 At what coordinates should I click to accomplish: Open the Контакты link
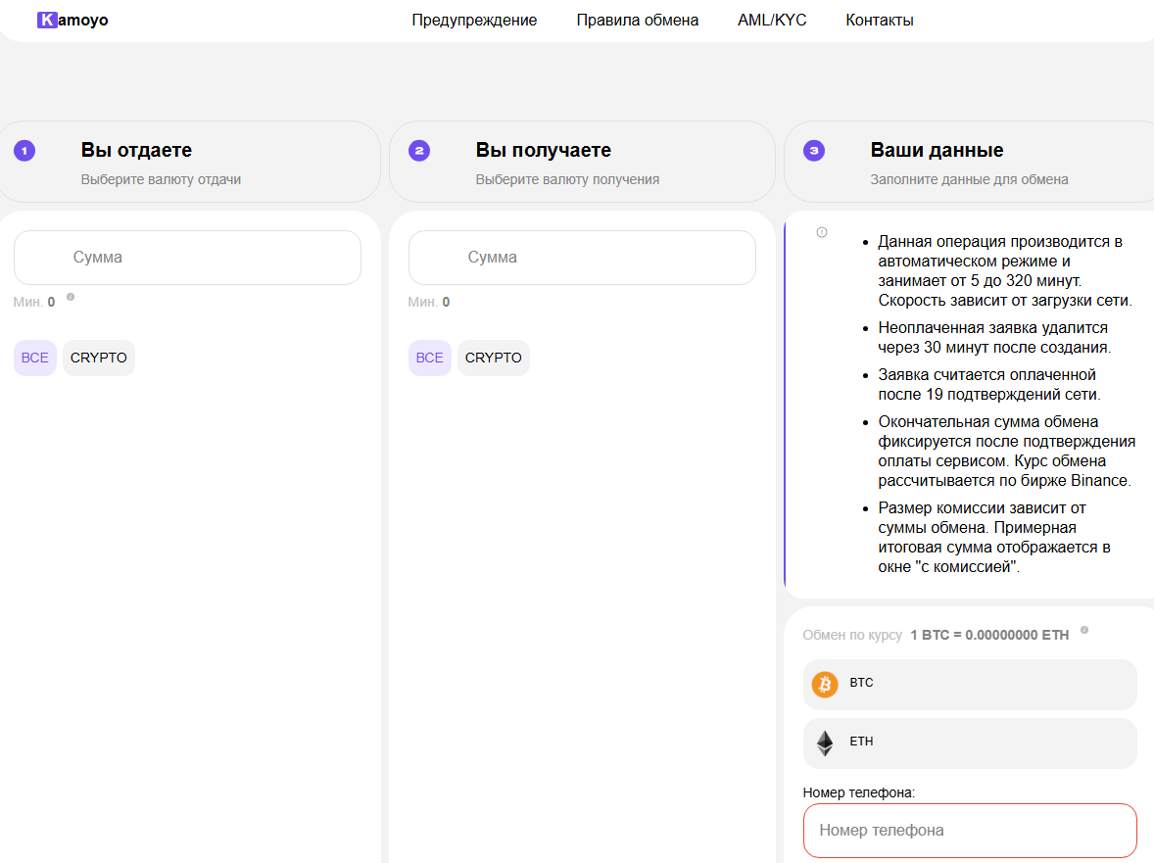pos(880,20)
